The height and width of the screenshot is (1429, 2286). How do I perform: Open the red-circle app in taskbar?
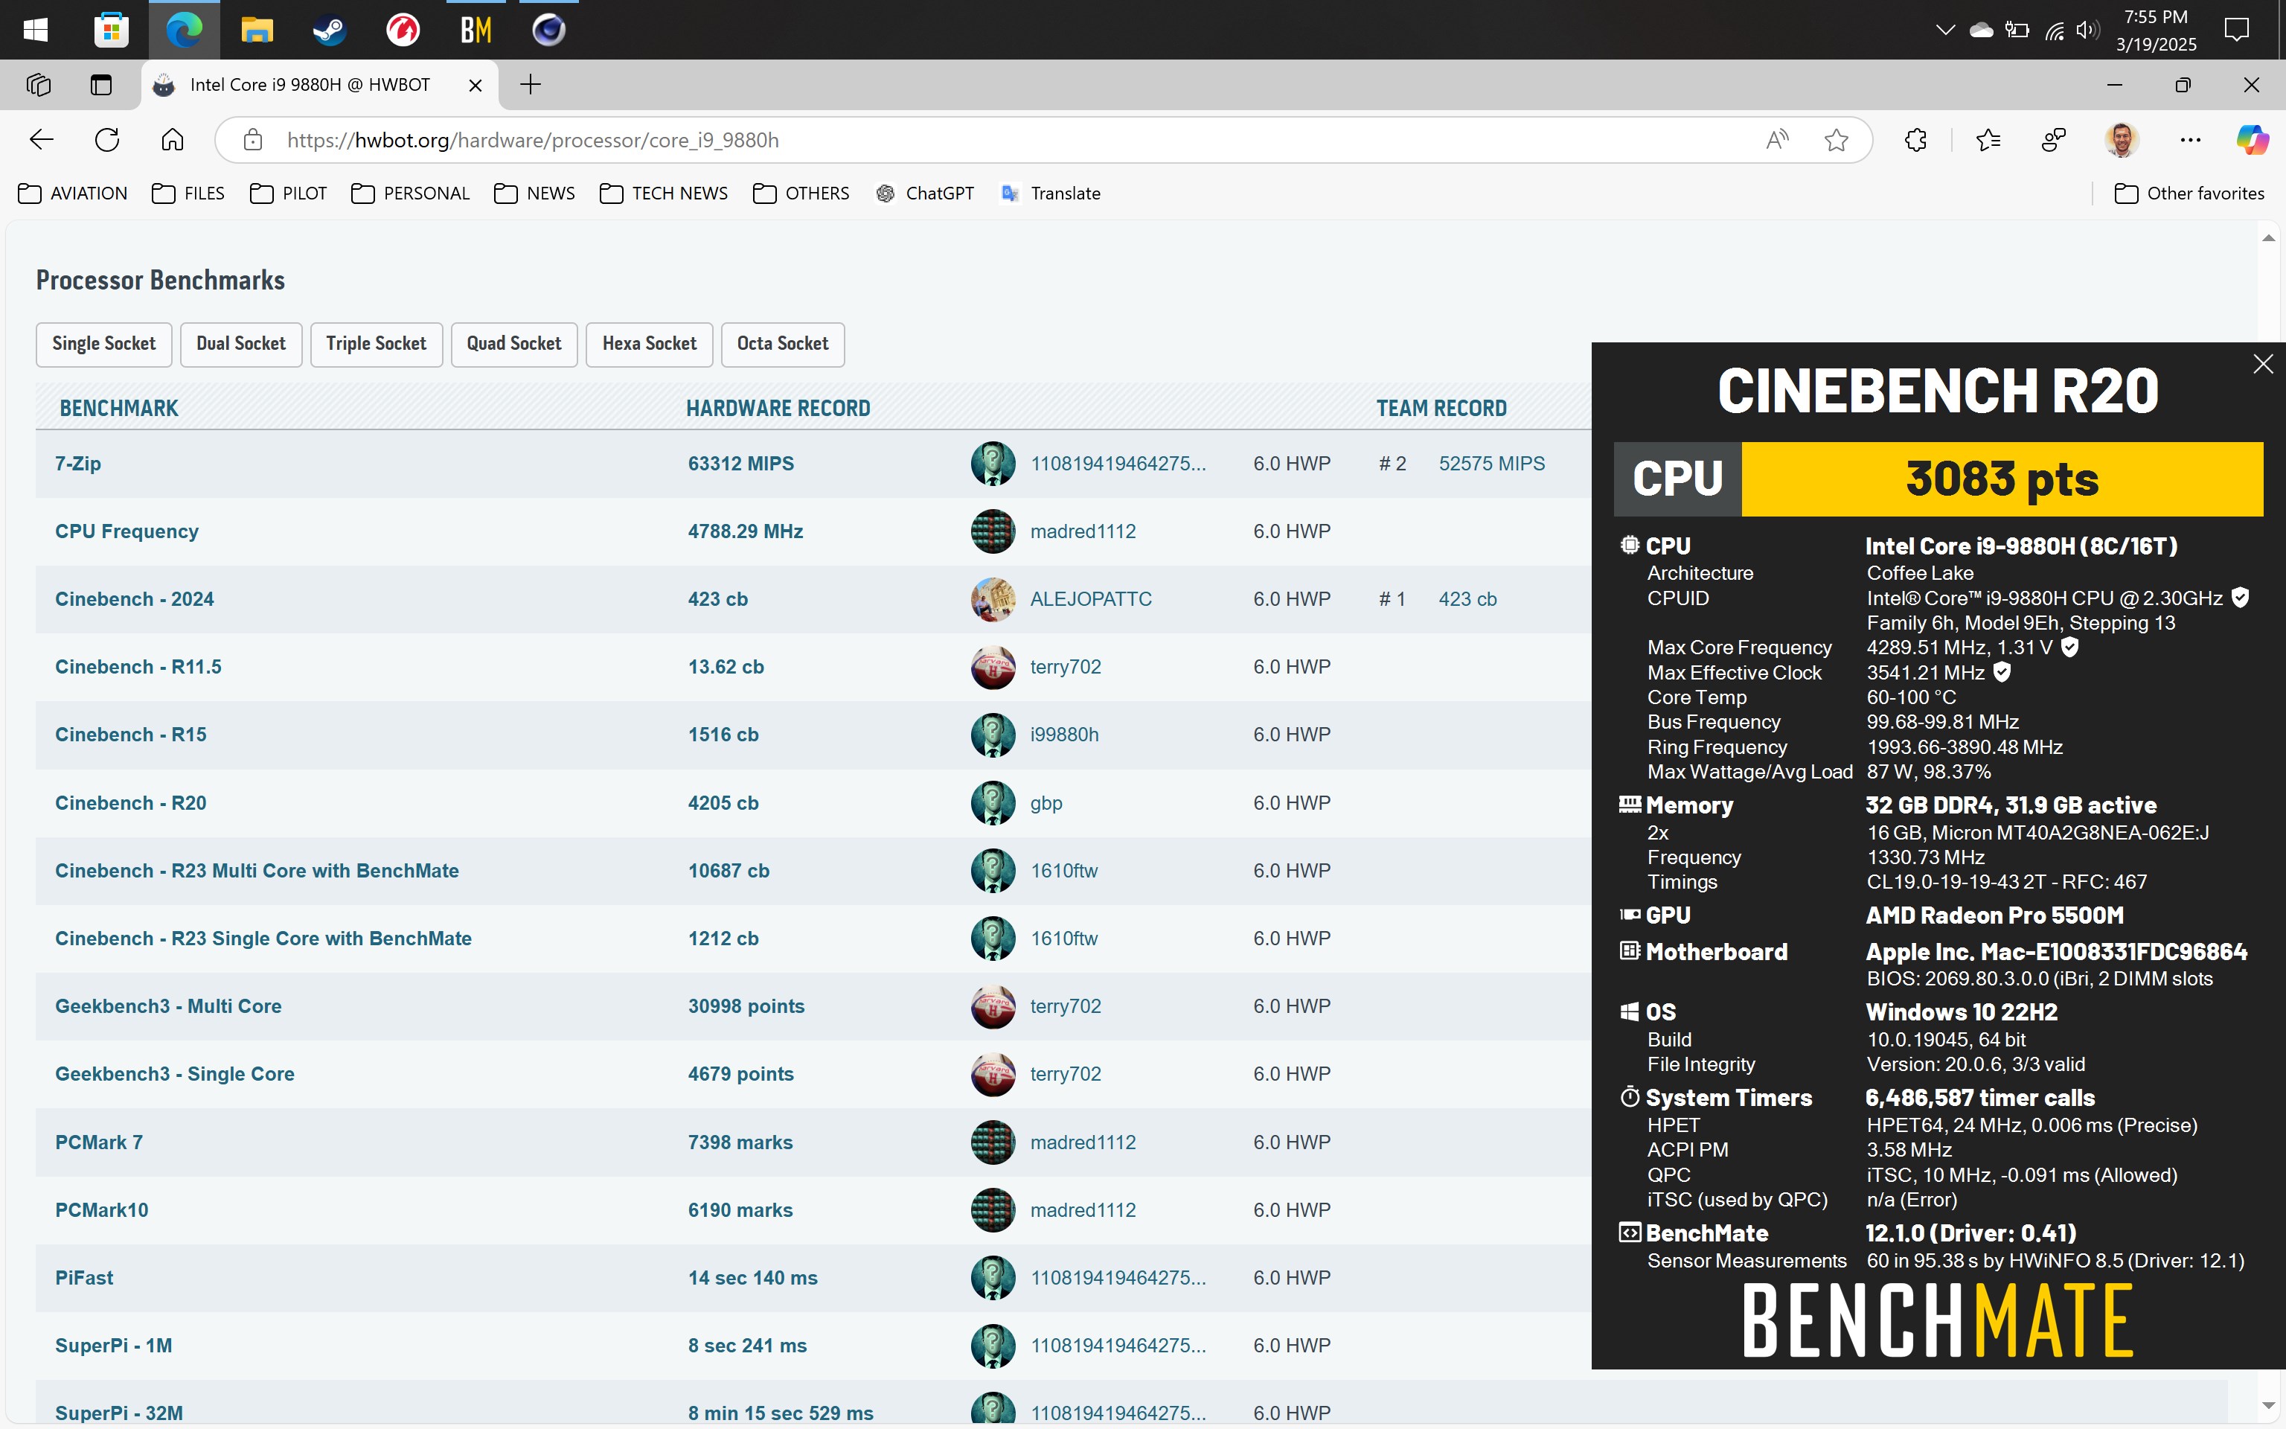[x=403, y=29]
